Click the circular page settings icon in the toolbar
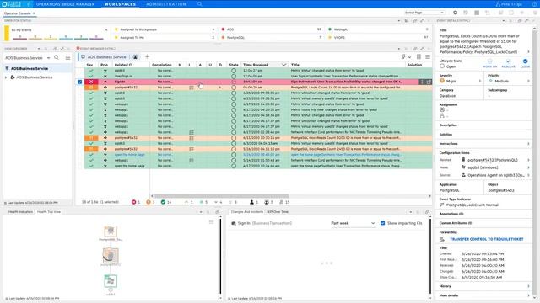540x303 pixels. coord(456,13)
